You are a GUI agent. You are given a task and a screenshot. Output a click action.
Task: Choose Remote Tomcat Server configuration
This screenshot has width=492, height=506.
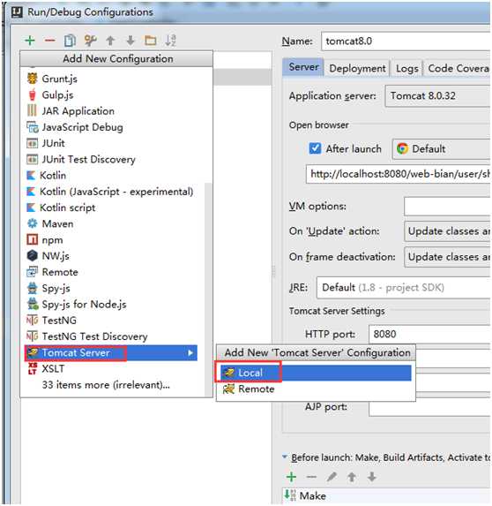[316, 389]
